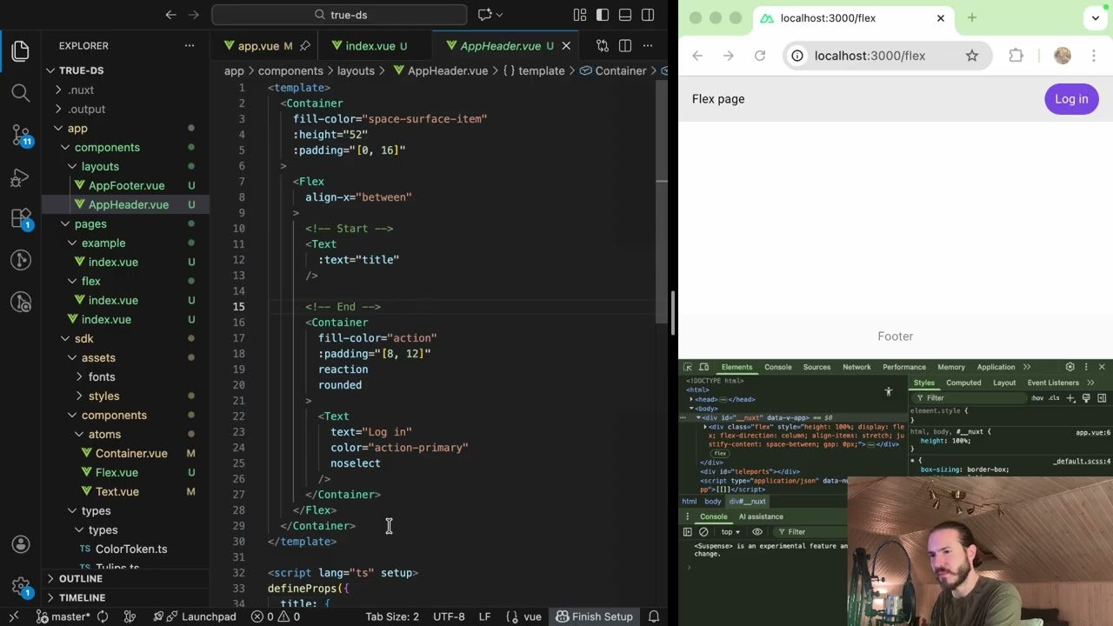Click the true-ds command center search box

tap(339, 15)
